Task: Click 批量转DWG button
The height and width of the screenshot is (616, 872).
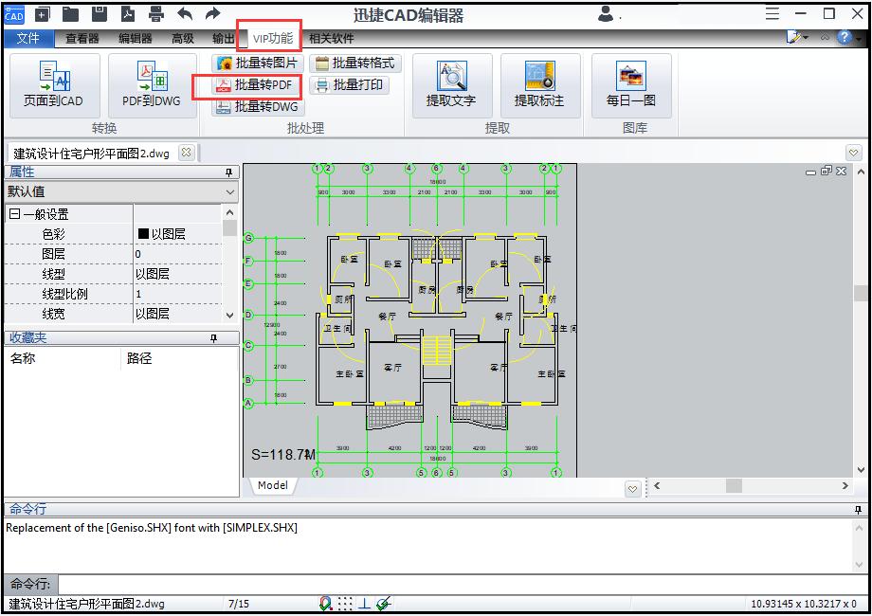Action: pos(256,107)
